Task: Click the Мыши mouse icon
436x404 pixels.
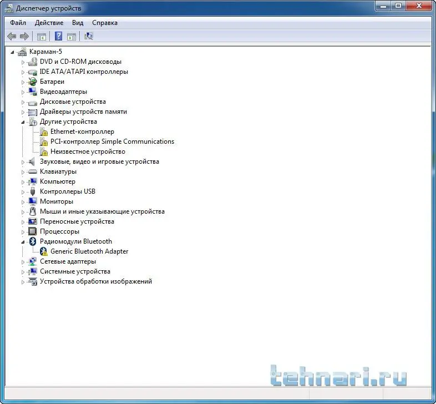Action: point(33,211)
